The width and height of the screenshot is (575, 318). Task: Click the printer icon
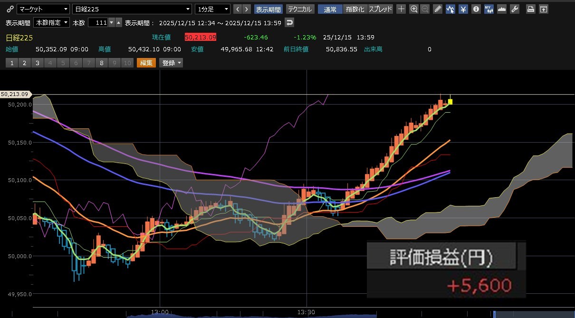531,9
